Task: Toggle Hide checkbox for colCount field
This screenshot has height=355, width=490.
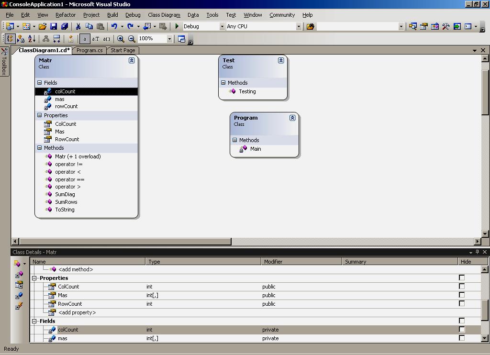Action: click(462, 329)
